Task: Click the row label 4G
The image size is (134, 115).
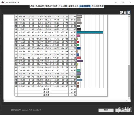Action: coord(16,61)
